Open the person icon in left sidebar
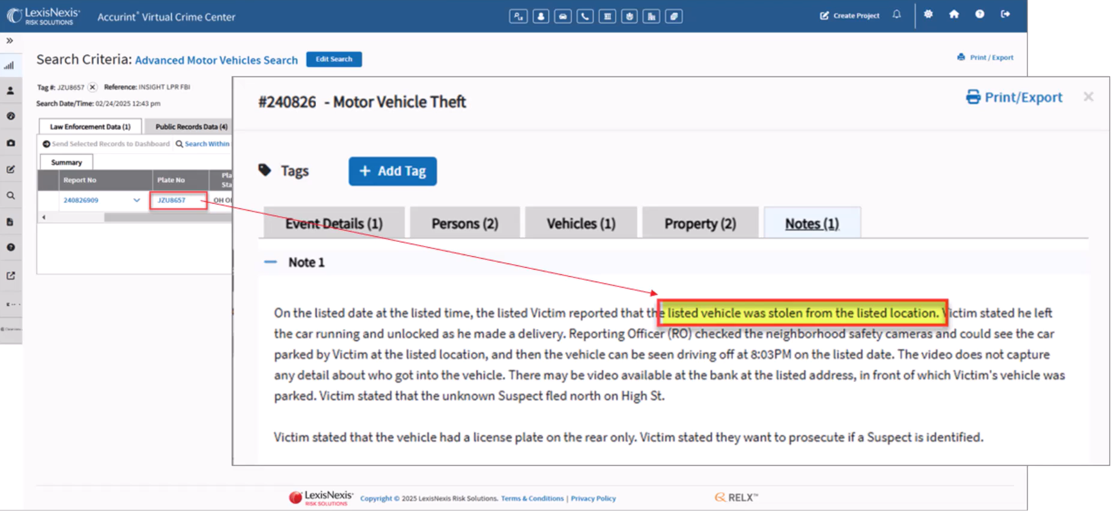 (x=10, y=91)
